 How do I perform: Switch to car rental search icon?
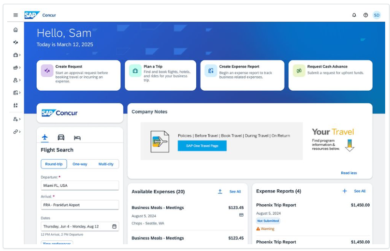(61, 138)
